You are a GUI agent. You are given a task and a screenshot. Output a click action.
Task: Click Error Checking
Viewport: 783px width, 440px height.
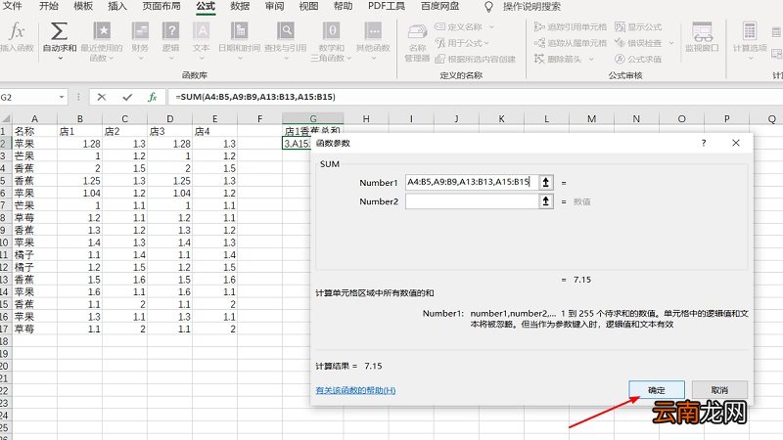[639, 43]
